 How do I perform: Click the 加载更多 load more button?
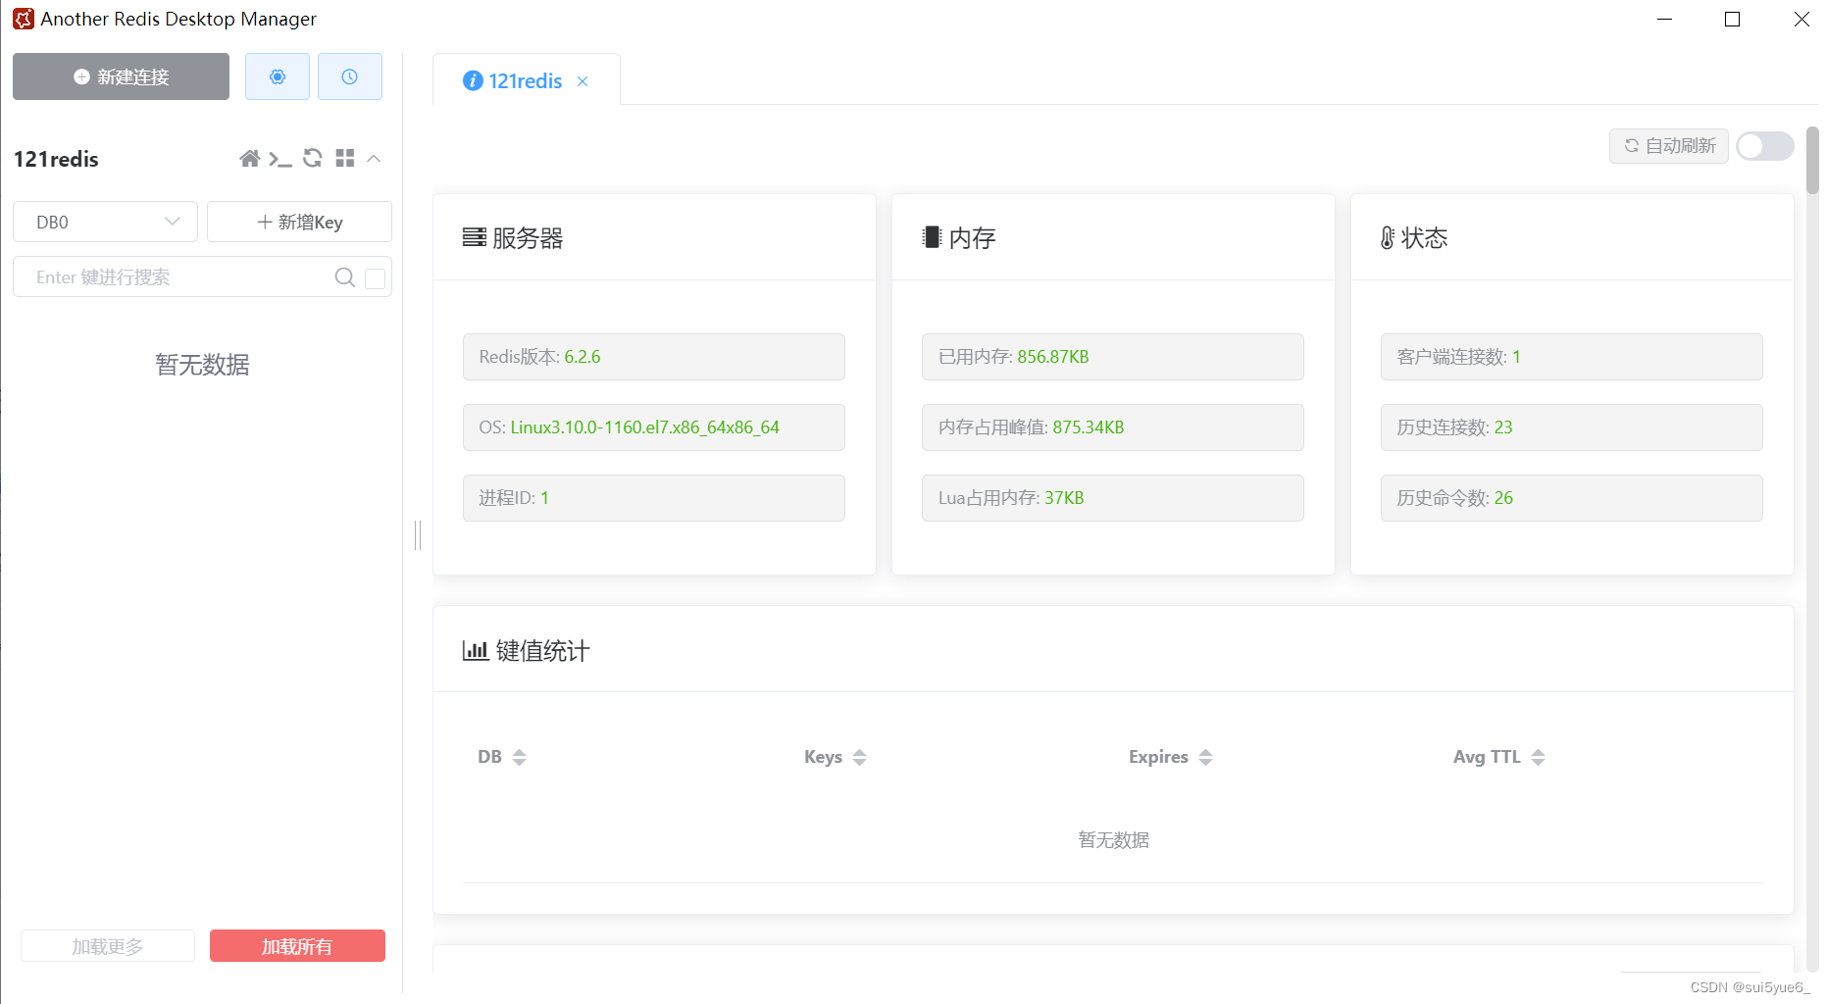[x=108, y=946]
